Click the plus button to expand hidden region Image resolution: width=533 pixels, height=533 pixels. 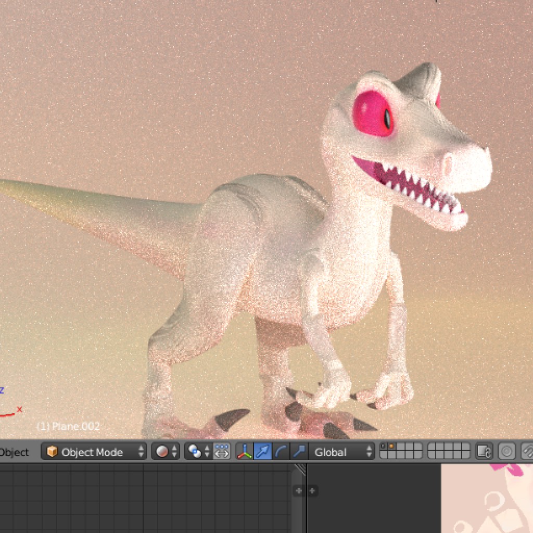point(298,491)
